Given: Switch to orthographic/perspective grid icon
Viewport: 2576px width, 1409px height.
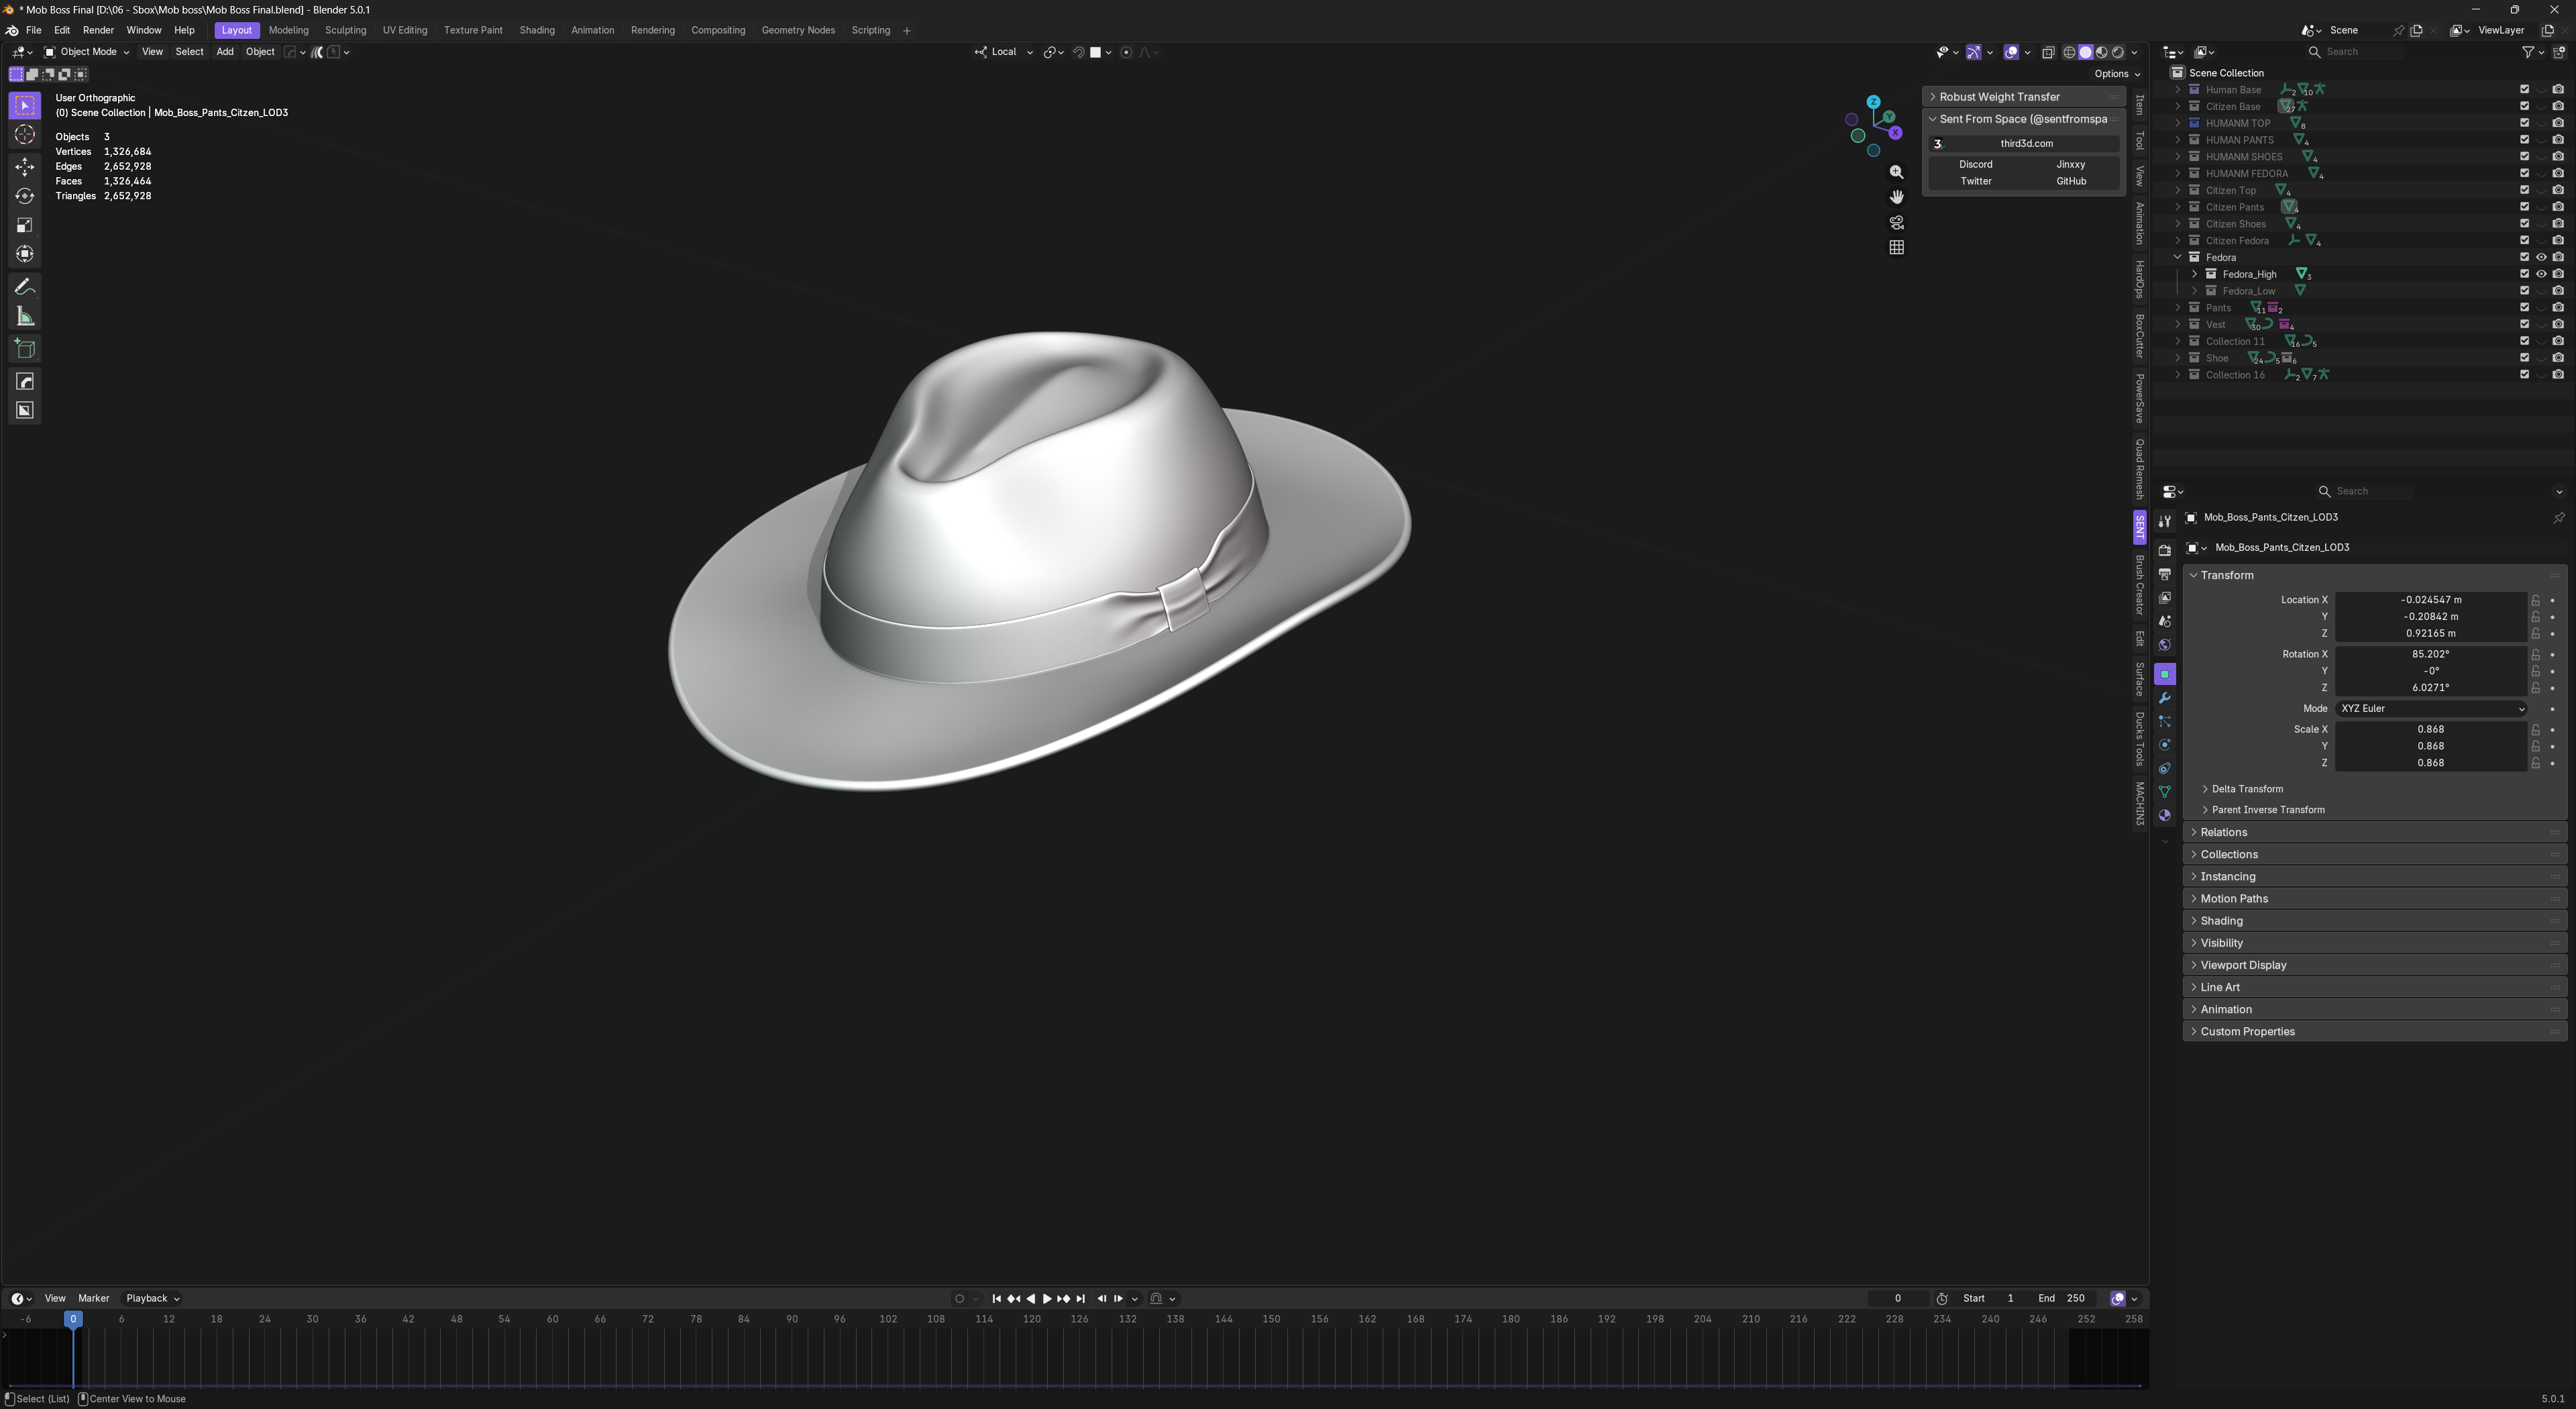Looking at the screenshot, I should [x=1896, y=247].
